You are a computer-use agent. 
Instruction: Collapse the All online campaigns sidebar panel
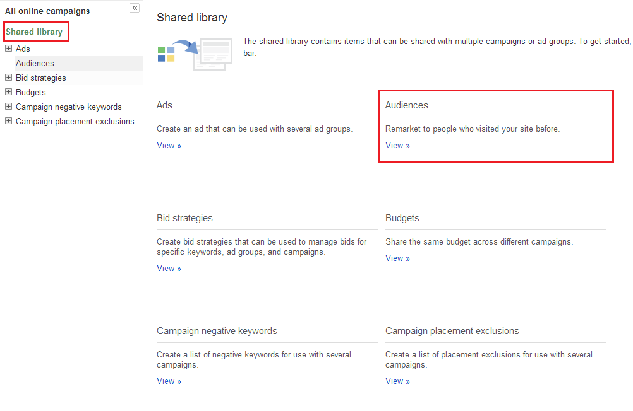coord(134,8)
